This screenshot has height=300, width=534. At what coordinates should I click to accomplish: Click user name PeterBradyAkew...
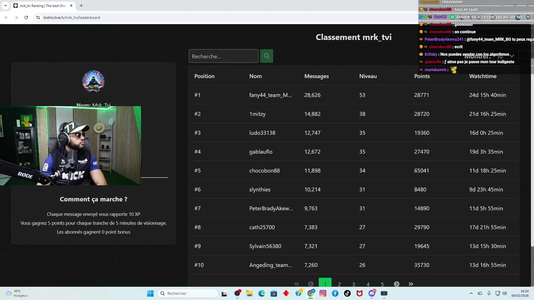271,208
